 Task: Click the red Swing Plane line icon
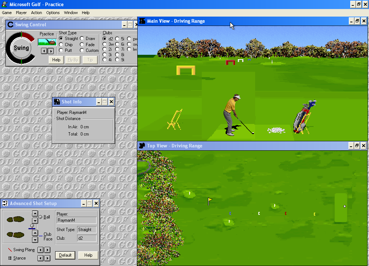10,250
